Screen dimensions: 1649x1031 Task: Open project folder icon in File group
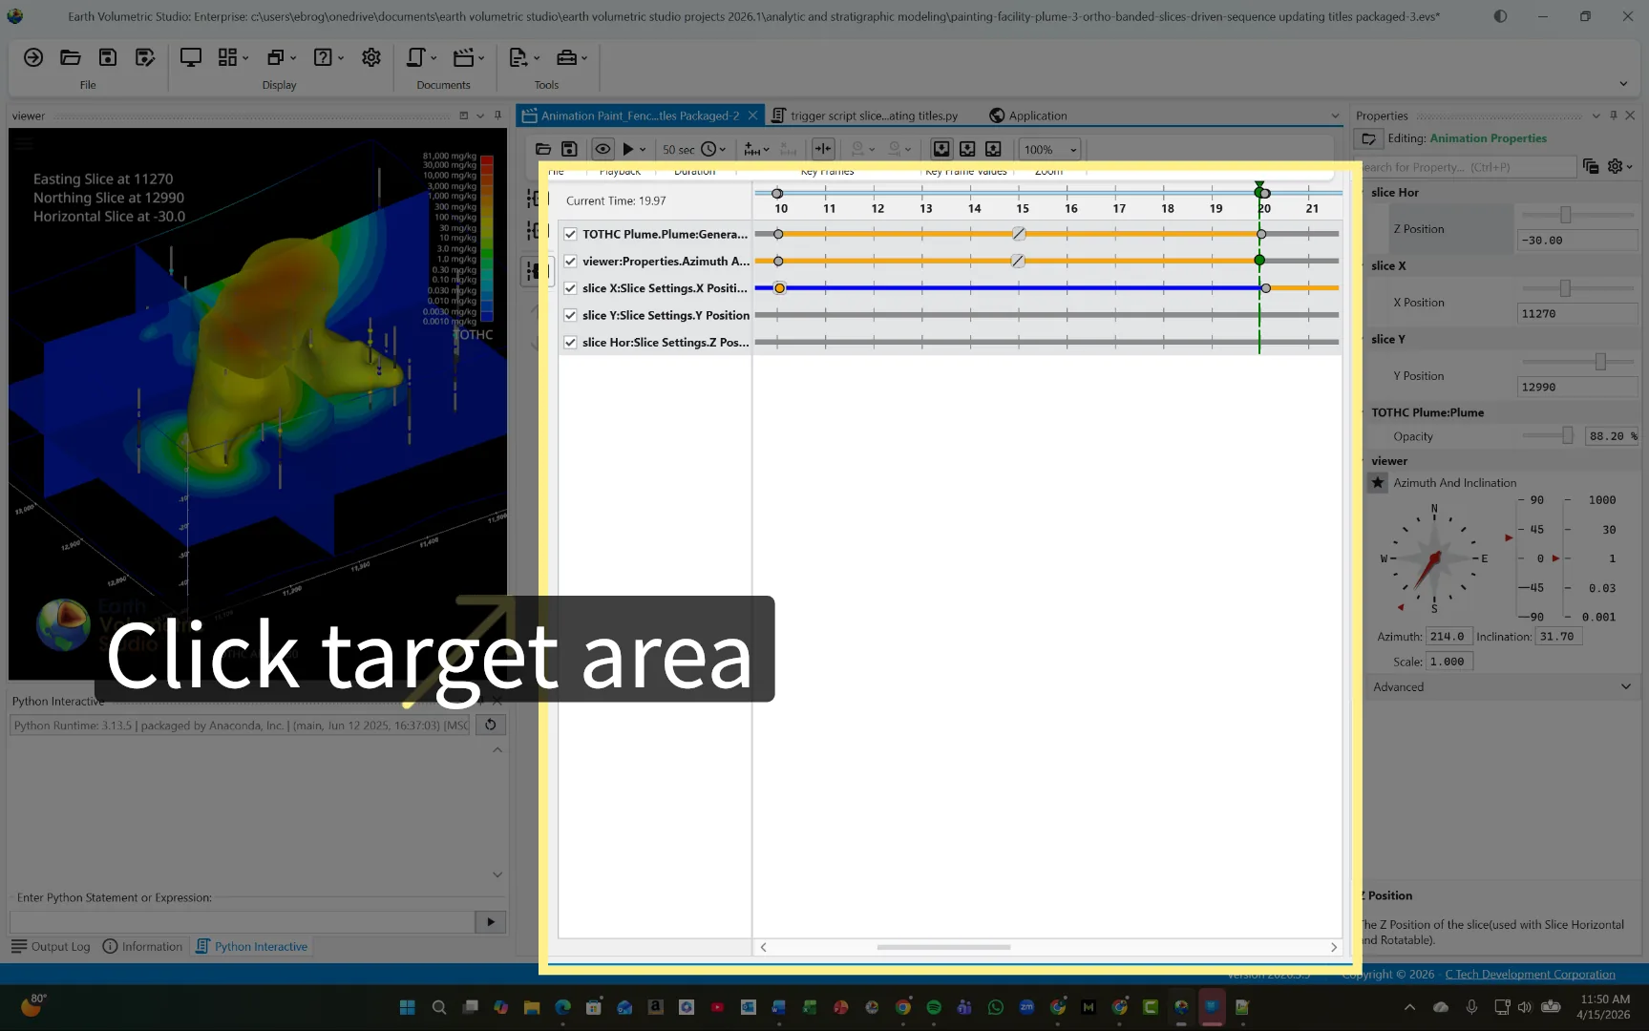[70, 58]
